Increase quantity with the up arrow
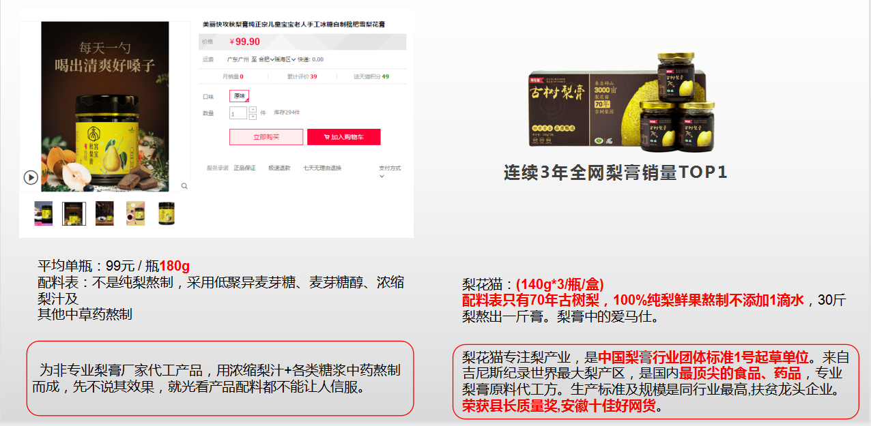871x426 pixels. point(253,109)
